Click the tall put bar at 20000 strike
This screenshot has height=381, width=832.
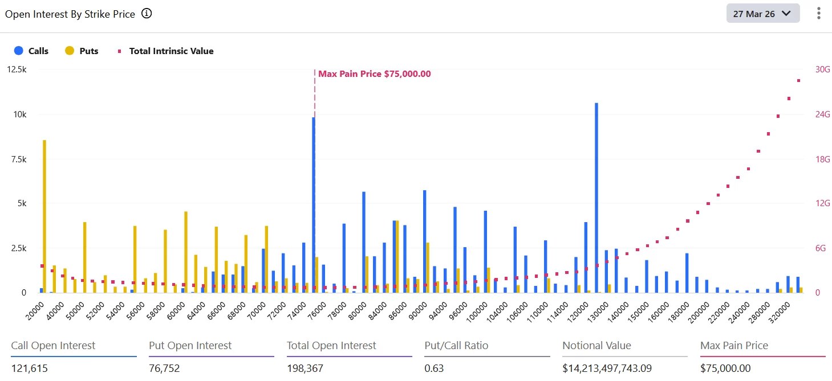(x=44, y=216)
